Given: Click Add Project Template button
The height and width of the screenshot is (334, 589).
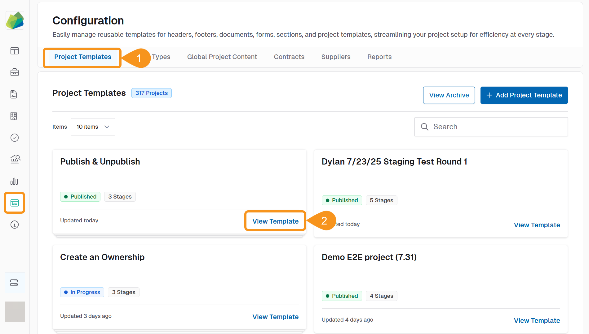Looking at the screenshot, I should (x=524, y=95).
